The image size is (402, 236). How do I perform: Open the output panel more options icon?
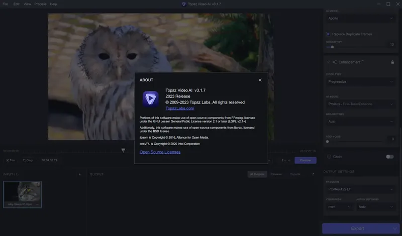tap(313, 174)
